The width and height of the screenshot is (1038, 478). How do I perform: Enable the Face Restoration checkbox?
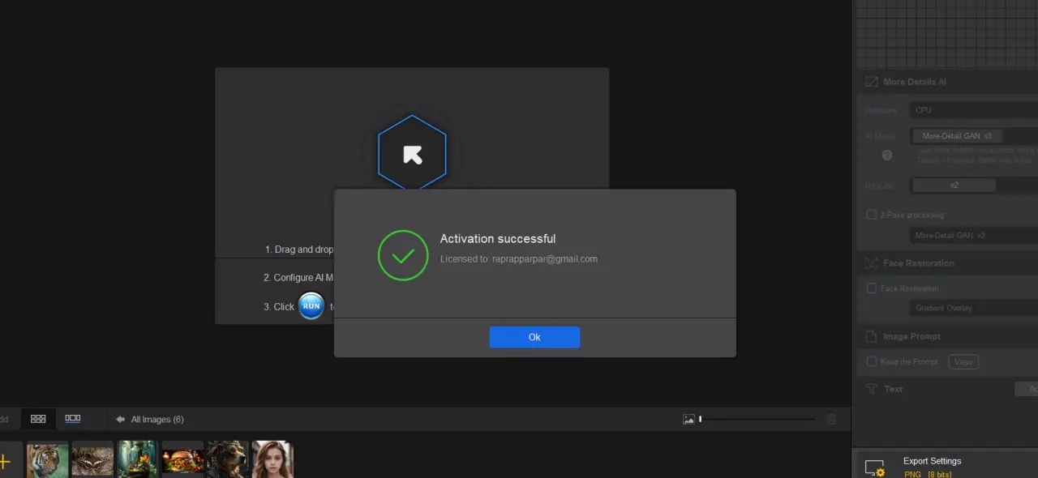[x=872, y=288]
